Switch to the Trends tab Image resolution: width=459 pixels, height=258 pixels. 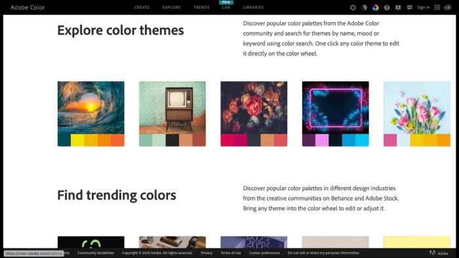pyautogui.click(x=201, y=7)
